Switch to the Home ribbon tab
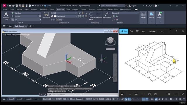Image resolution: width=187 pixels, height=105 pixels. pos(5,9)
